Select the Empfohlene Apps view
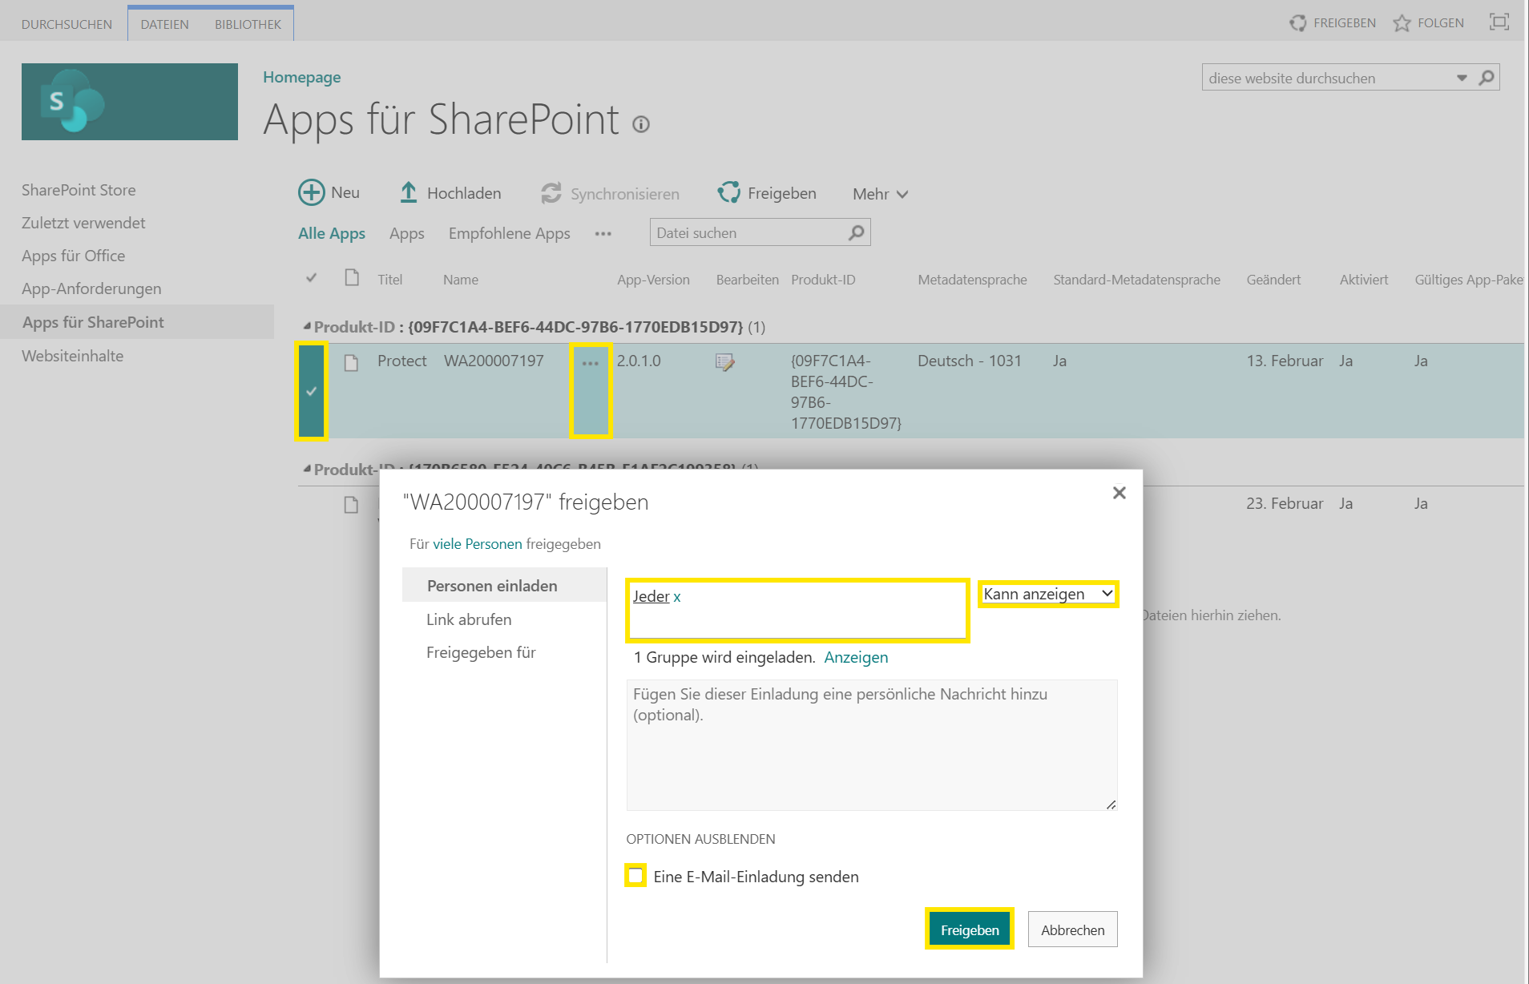Image resolution: width=1529 pixels, height=984 pixels. click(x=510, y=233)
